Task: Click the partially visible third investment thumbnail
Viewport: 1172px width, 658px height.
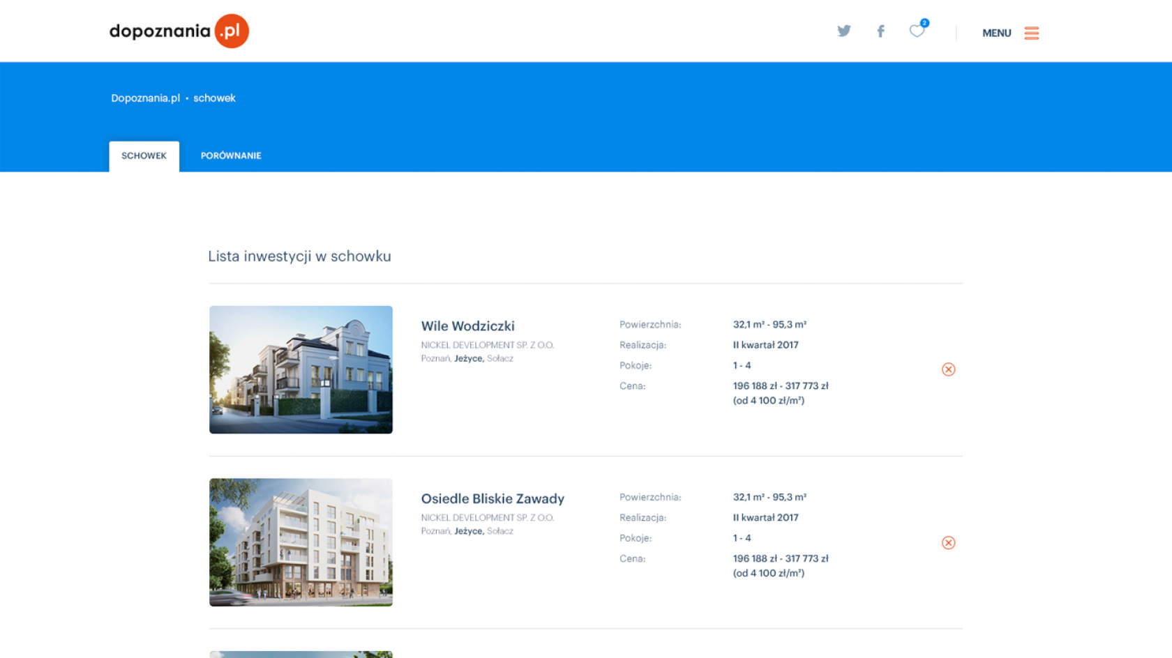Action: (301, 654)
